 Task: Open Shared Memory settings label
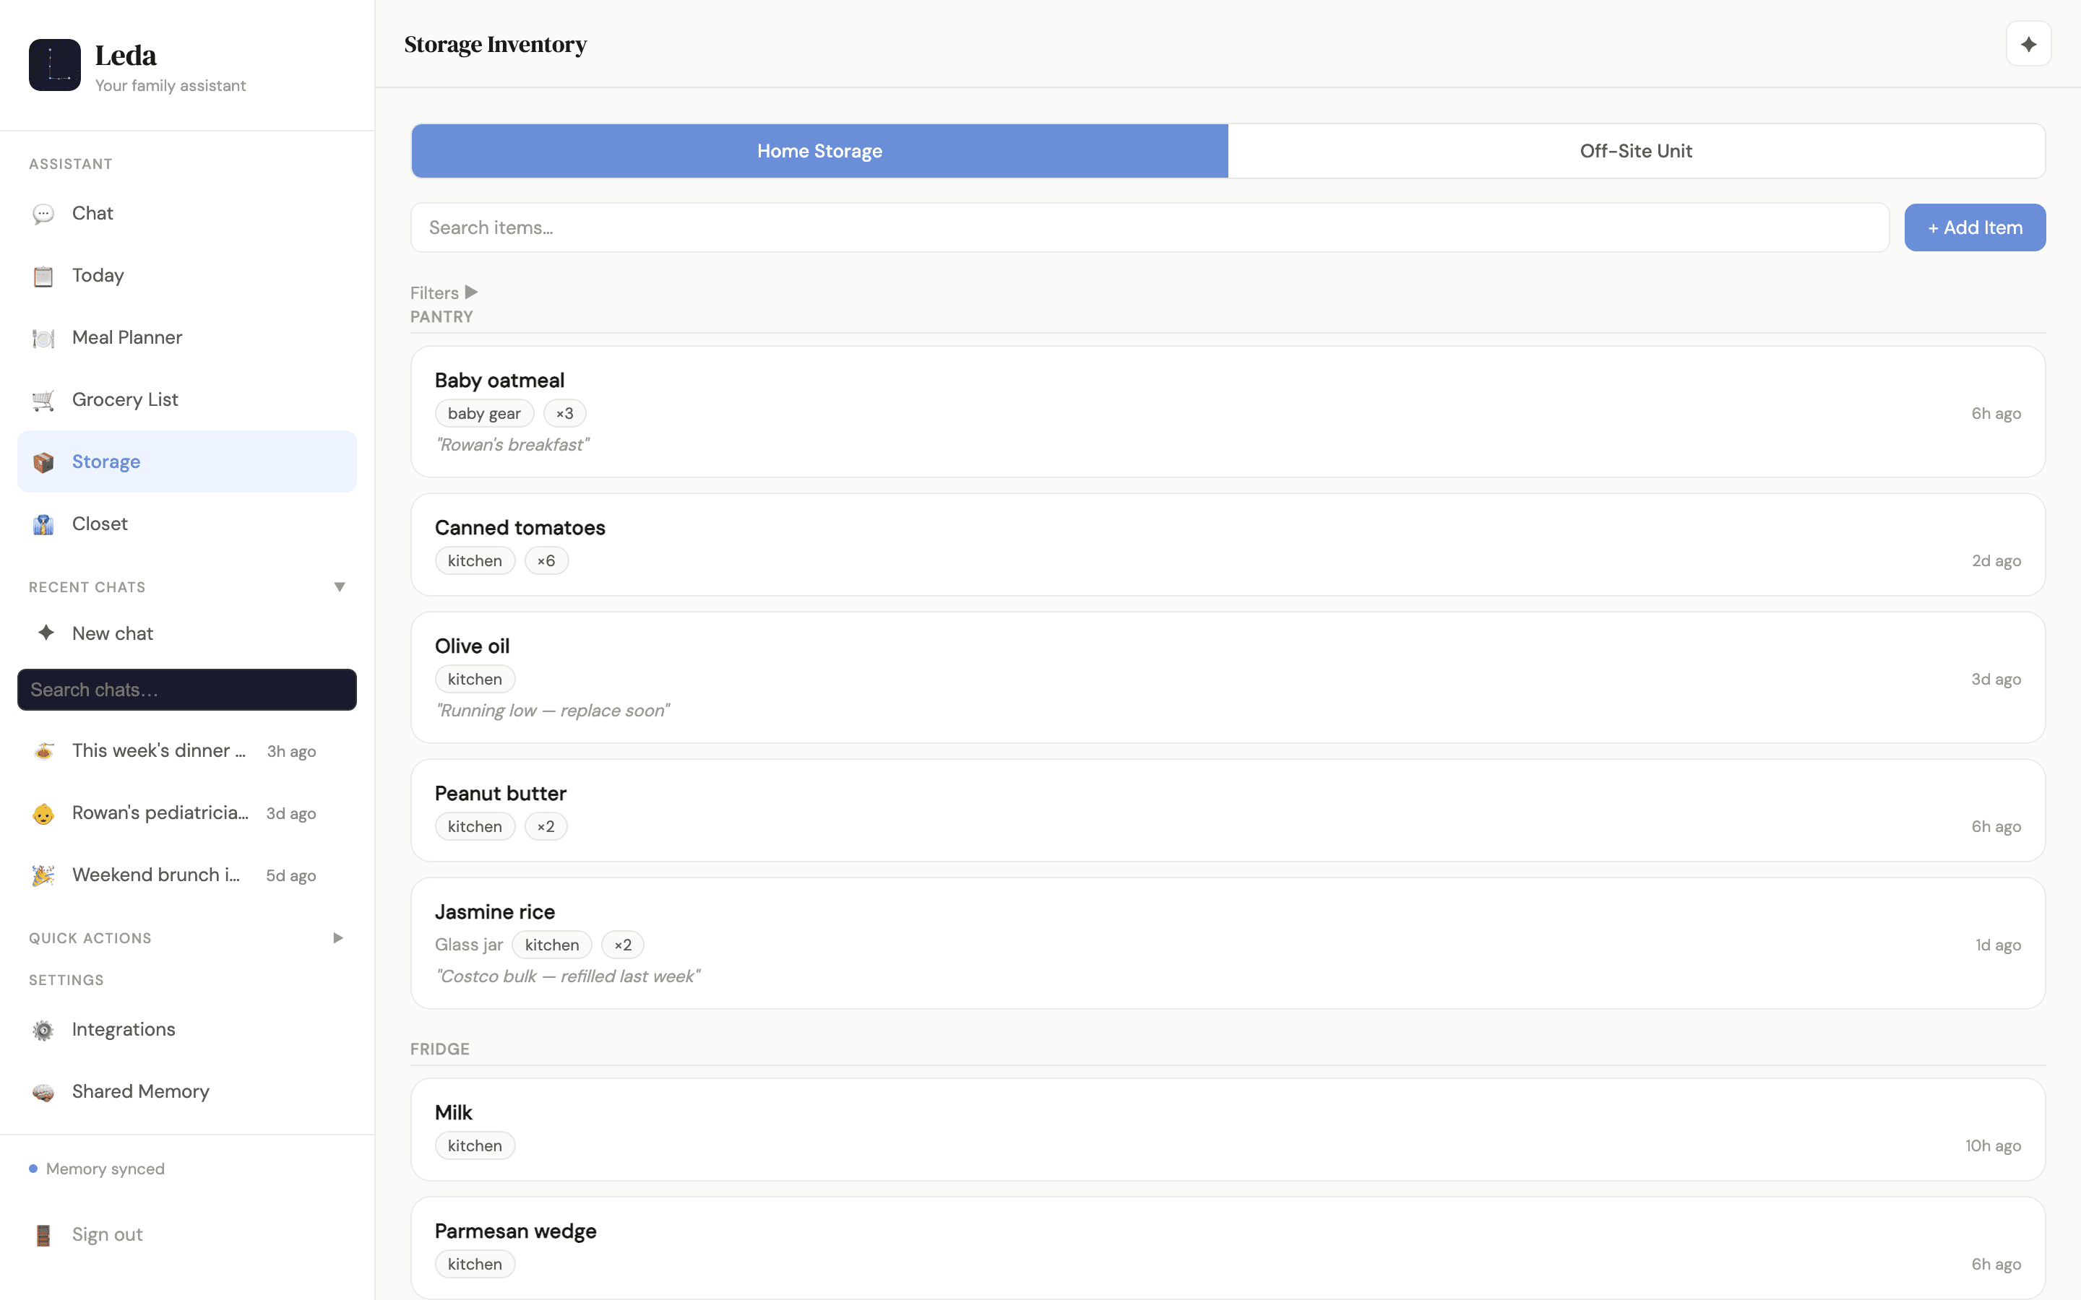141,1092
